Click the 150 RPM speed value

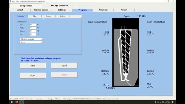point(142,16)
